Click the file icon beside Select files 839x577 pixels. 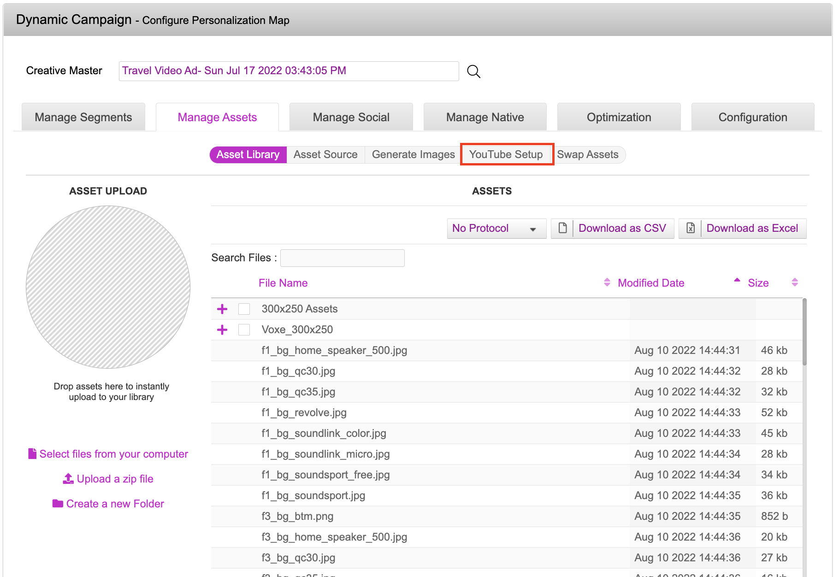point(32,454)
